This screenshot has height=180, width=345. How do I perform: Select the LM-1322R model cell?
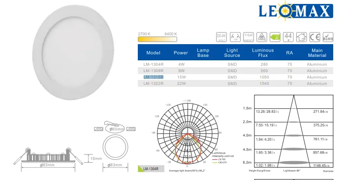[154, 83]
